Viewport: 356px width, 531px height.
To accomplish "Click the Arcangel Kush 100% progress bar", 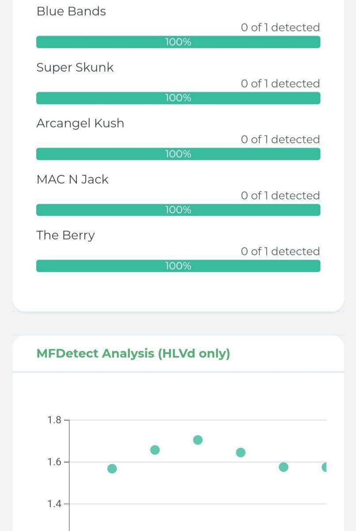I will [x=178, y=154].
